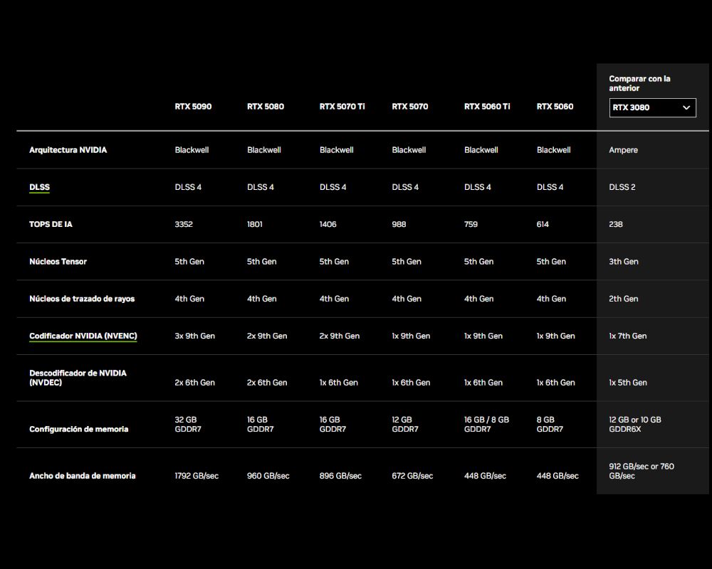Viewport: 712px width, 569px height.
Task: Select the RTX 5060 Ti column header
Action: [x=487, y=106]
